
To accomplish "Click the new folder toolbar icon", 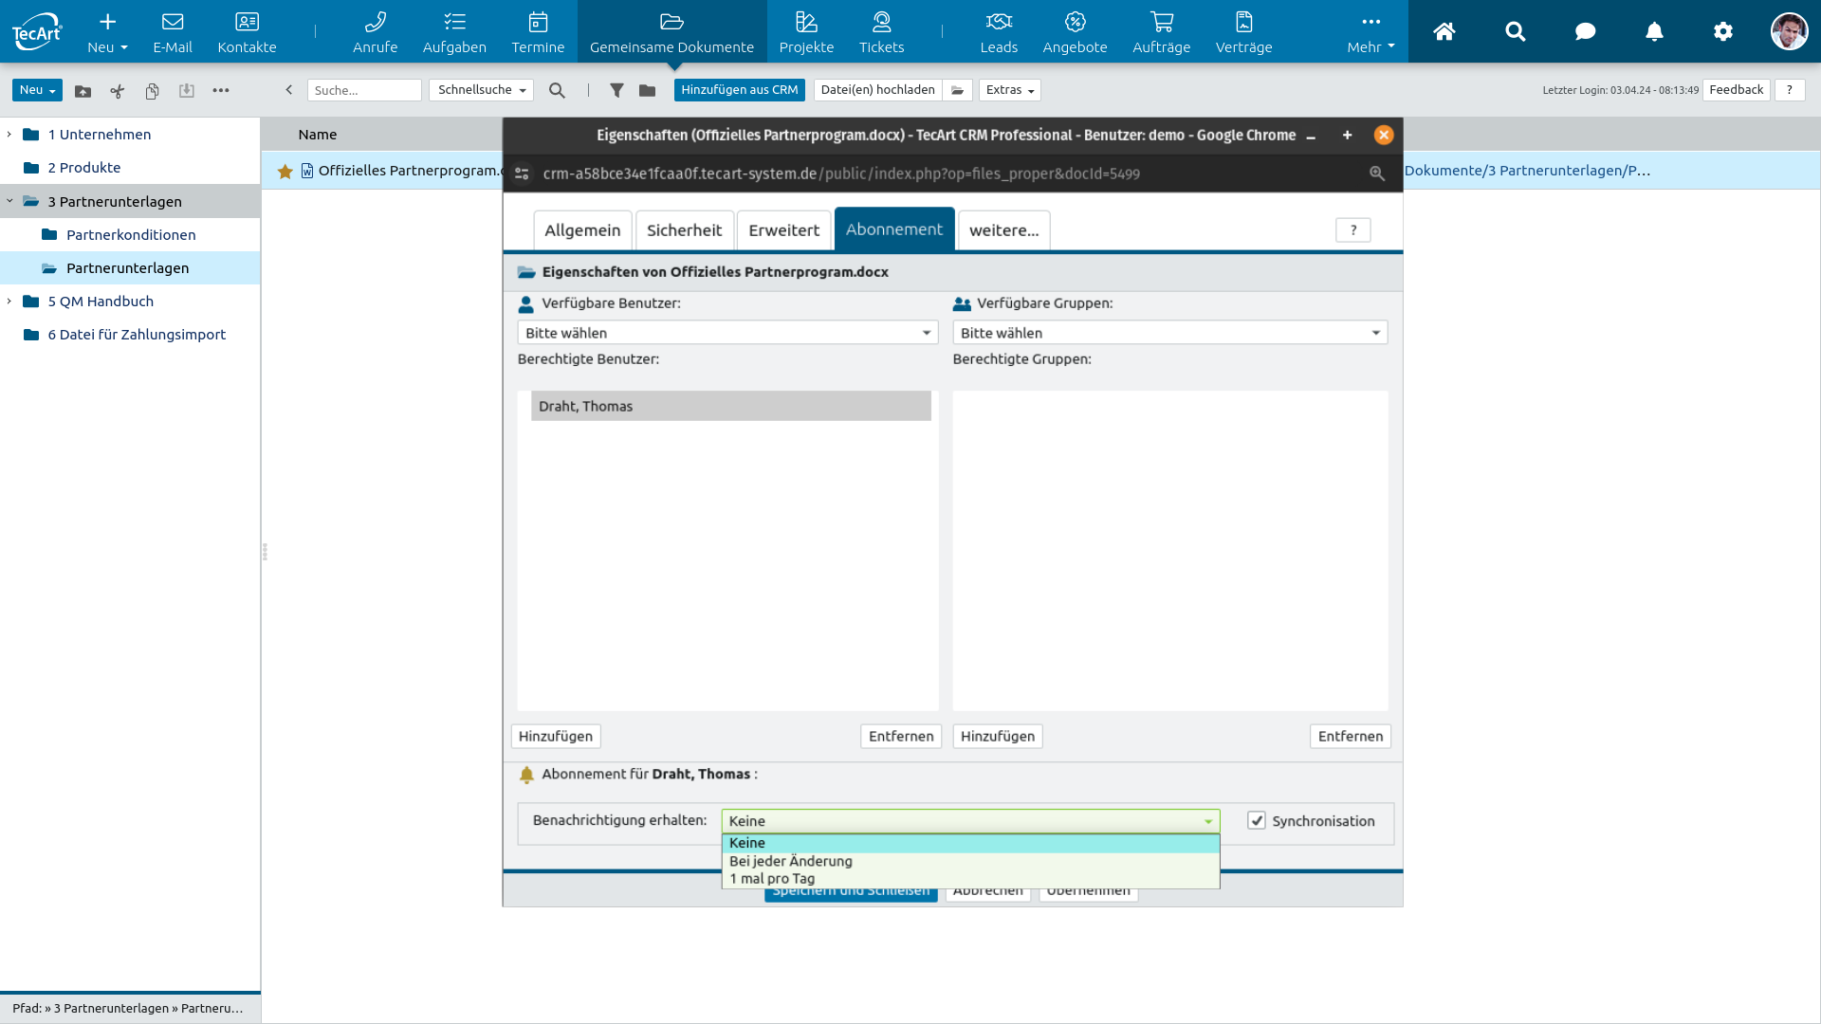I will [x=83, y=91].
